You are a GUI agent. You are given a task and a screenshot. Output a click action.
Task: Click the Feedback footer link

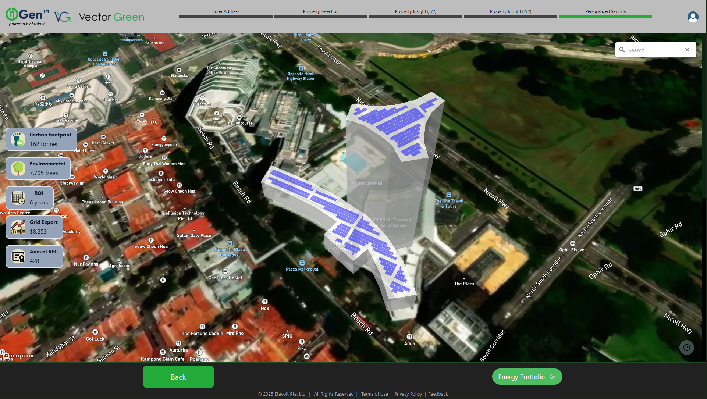pyautogui.click(x=438, y=394)
